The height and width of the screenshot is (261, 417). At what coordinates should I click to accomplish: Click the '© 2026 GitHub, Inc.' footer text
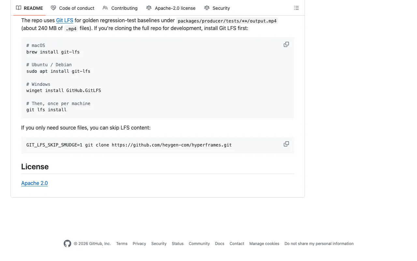[92, 244]
